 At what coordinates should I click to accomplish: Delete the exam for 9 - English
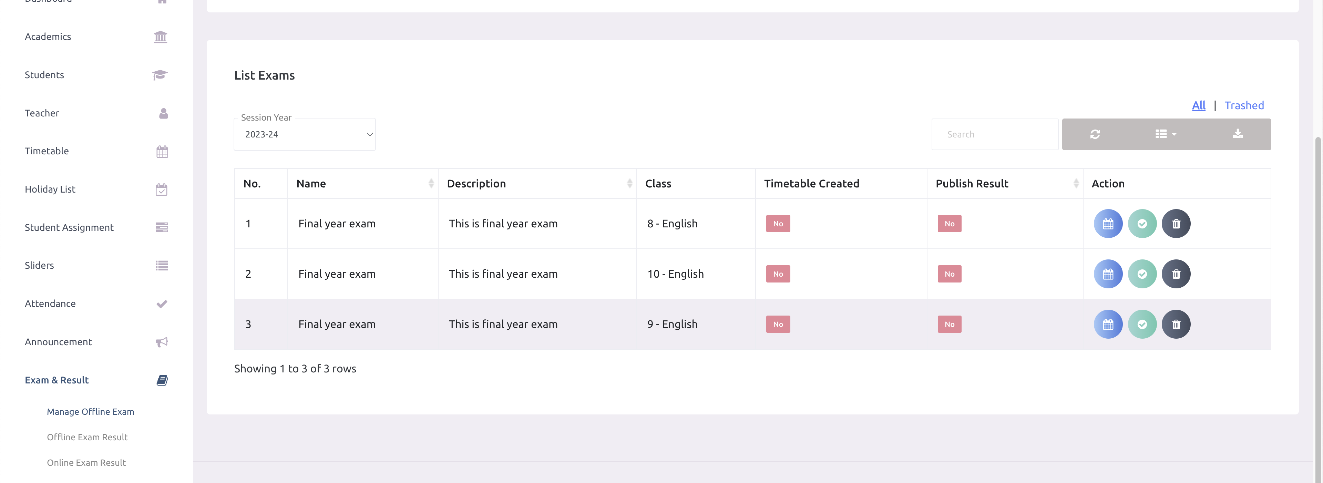(1176, 324)
